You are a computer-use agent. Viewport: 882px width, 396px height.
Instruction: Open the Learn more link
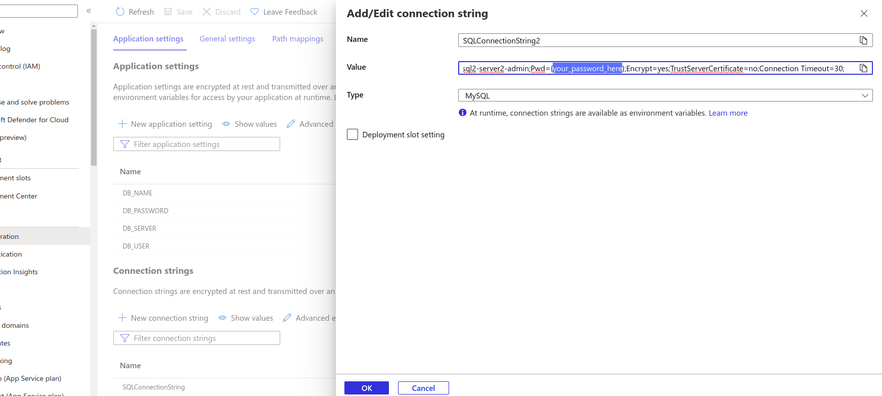coord(728,113)
